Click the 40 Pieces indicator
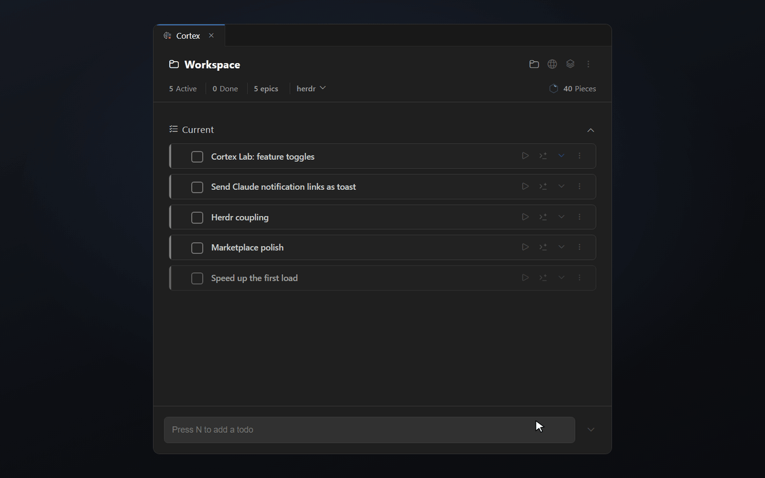This screenshot has width=765, height=478. pos(572,89)
